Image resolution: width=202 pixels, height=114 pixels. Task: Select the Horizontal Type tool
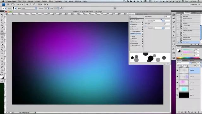coord(2,56)
